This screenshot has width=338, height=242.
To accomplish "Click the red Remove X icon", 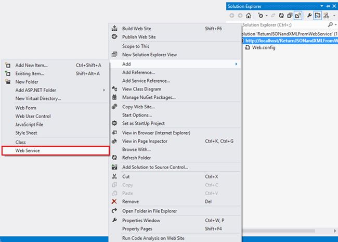I will (114, 201).
